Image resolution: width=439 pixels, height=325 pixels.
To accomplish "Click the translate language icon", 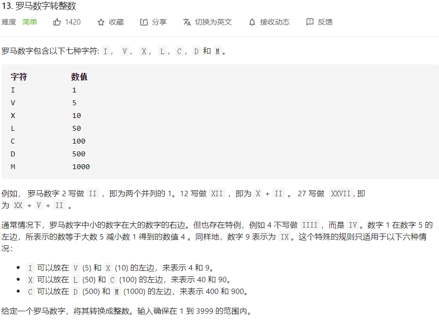I will click(187, 22).
